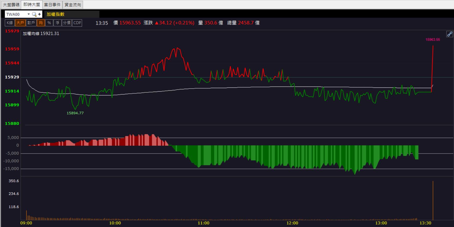Screen dimensions: 454x227
Task: Click the tall closing volume bar at 13:30
Action: [433, 200]
